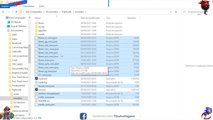Select fbneo_sms_roms.json file
213x120 pixels.
point(87,67)
